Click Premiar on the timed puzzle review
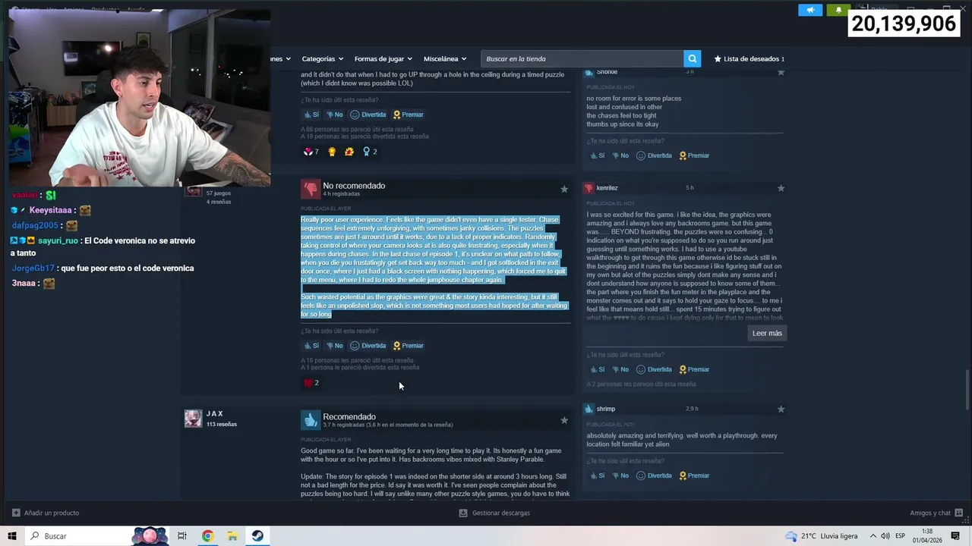Image resolution: width=972 pixels, height=546 pixels. (x=408, y=115)
